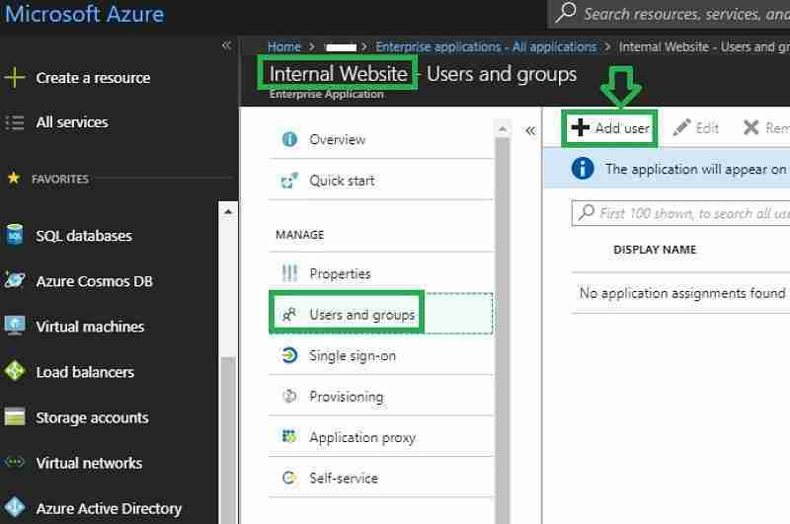Click the Single sign-on icon
The width and height of the screenshot is (790, 524).
tap(289, 355)
